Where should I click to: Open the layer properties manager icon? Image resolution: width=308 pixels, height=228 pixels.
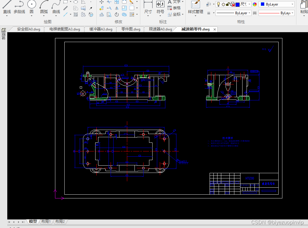(x=209, y=4)
